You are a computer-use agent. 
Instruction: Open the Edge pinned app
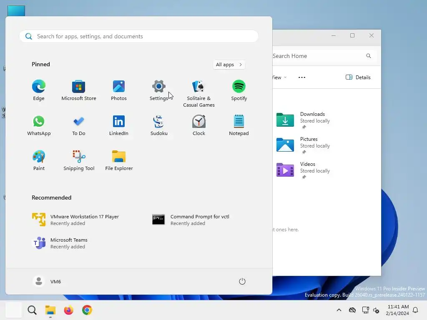pos(39,90)
